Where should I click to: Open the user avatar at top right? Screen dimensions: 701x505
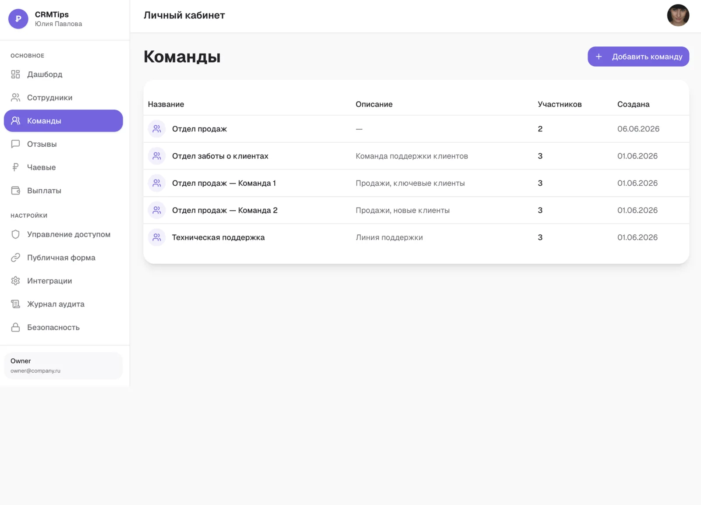(678, 15)
